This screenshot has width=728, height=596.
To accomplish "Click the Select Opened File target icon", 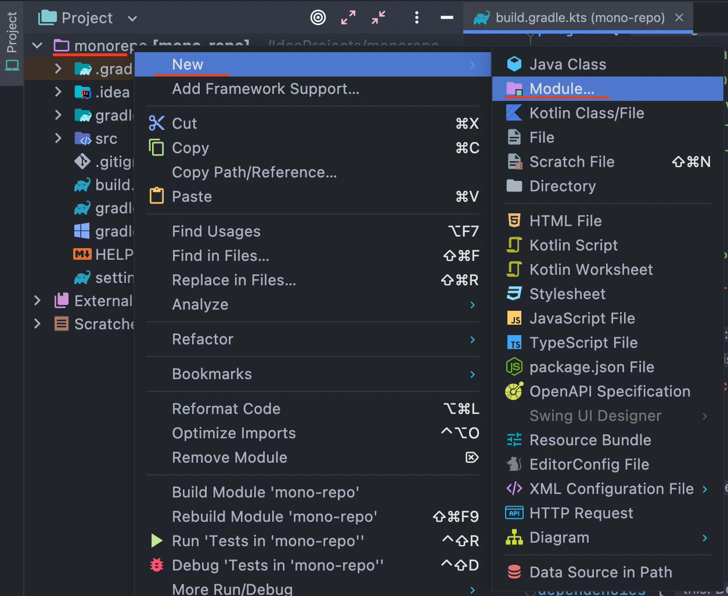I will pyautogui.click(x=318, y=18).
